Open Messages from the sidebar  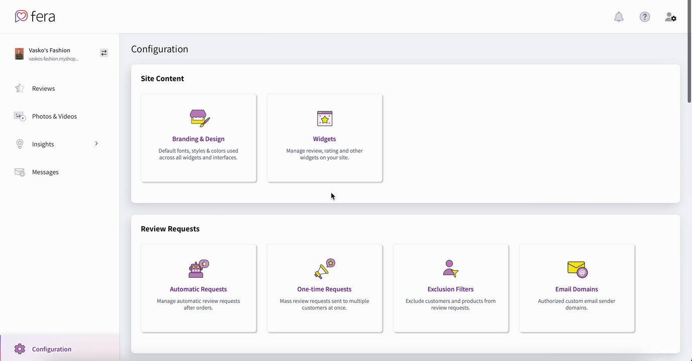coord(45,172)
